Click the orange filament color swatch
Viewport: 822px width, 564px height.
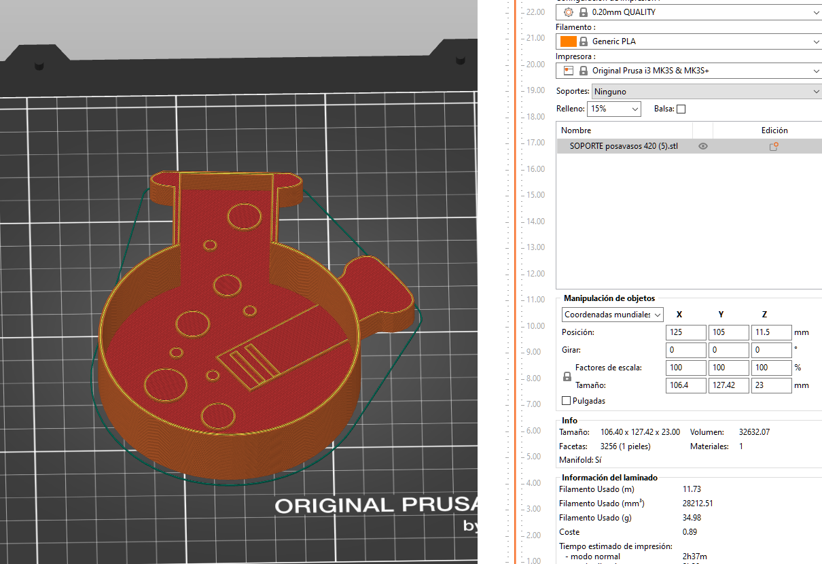[x=569, y=41]
